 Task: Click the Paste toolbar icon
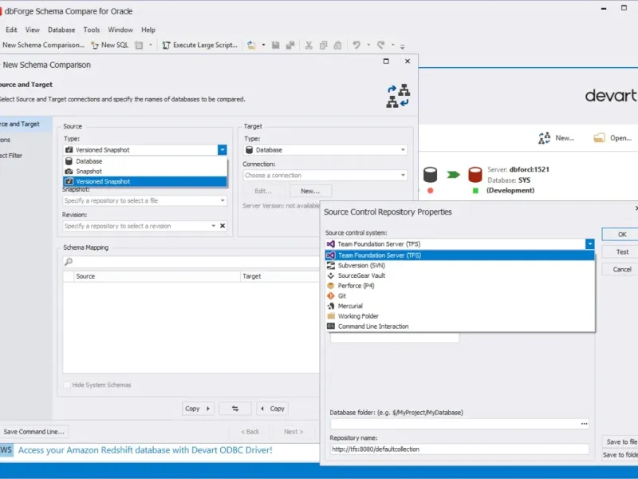coord(337,46)
